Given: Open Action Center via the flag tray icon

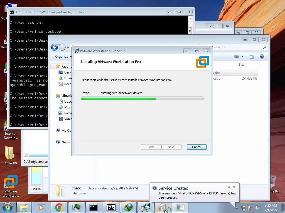Looking at the screenshot, I should [250, 208].
